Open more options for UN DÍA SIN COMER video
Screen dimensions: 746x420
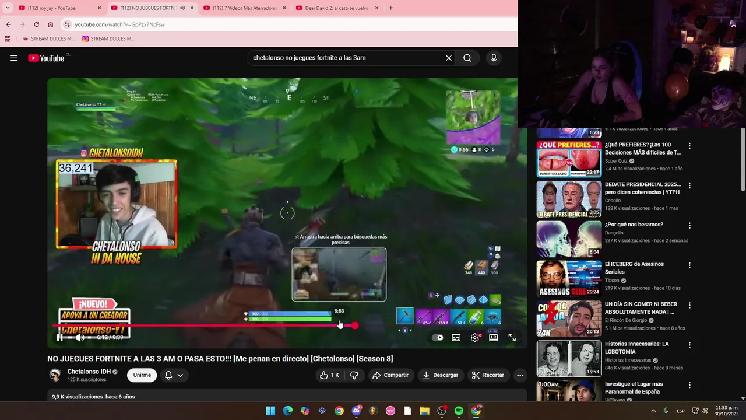689,306
